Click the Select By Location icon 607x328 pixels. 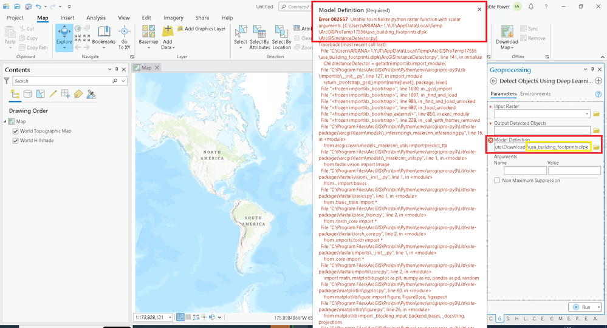click(281, 32)
